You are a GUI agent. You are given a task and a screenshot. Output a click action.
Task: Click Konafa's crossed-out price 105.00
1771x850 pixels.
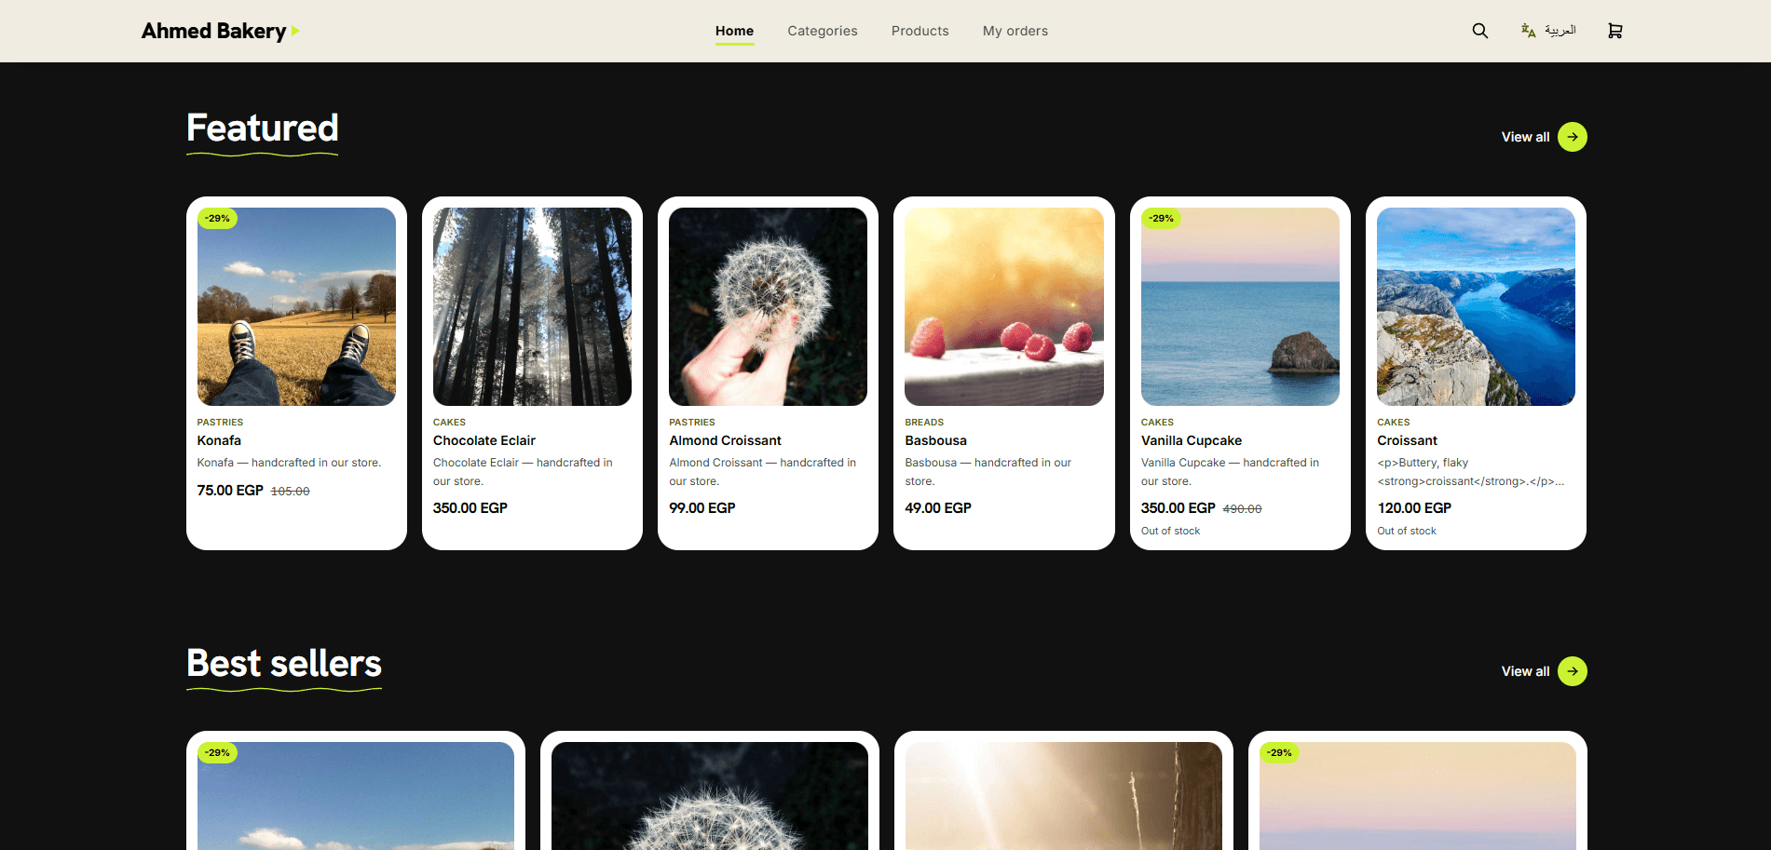coord(290,492)
